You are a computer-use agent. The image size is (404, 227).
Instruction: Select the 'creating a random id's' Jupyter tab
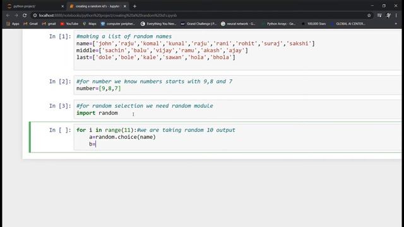[x=98, y=6]
